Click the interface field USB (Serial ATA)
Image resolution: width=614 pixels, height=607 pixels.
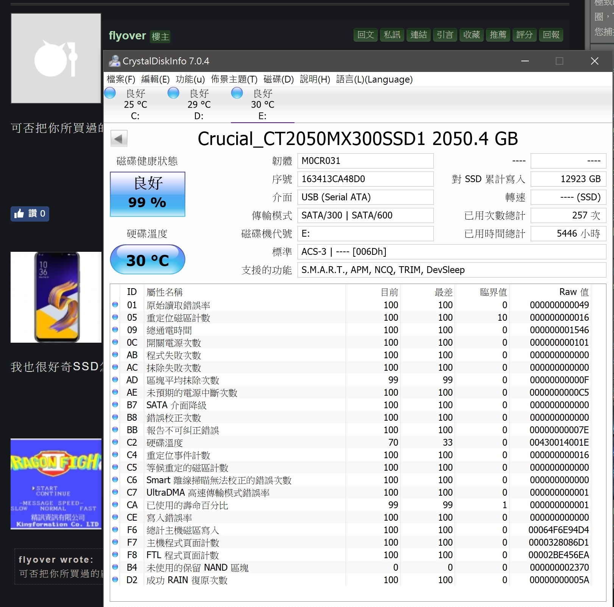(365, 197)
